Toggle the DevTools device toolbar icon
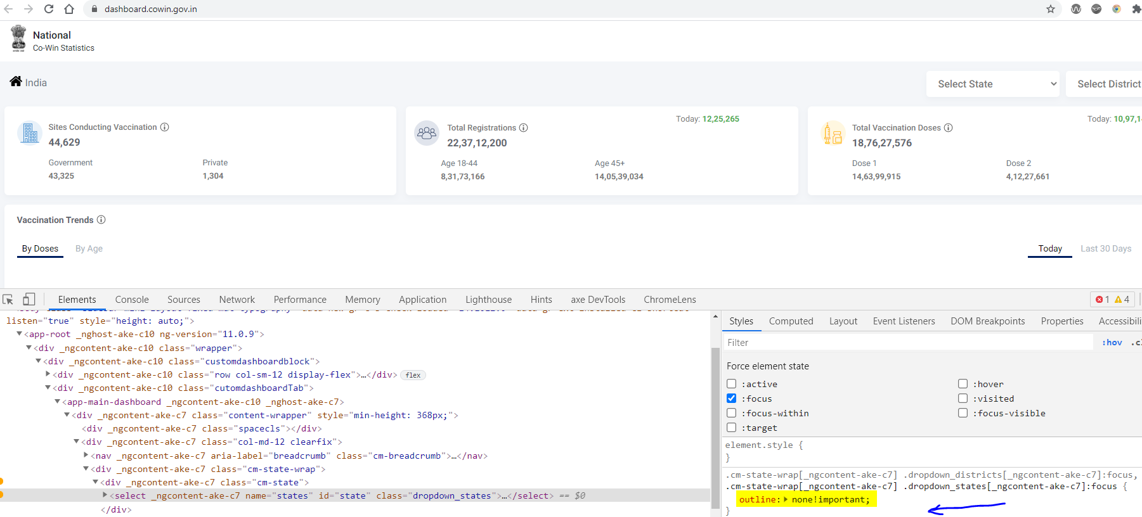Viewport: 1142px width, 517px height. (29, 299)
